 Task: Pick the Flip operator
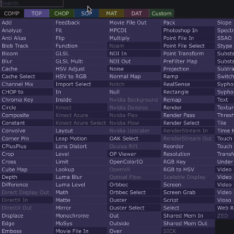(x=80, y=38)
